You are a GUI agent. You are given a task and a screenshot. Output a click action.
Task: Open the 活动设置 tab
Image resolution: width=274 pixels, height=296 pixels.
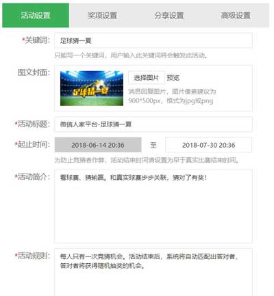[x=36, y=15]
